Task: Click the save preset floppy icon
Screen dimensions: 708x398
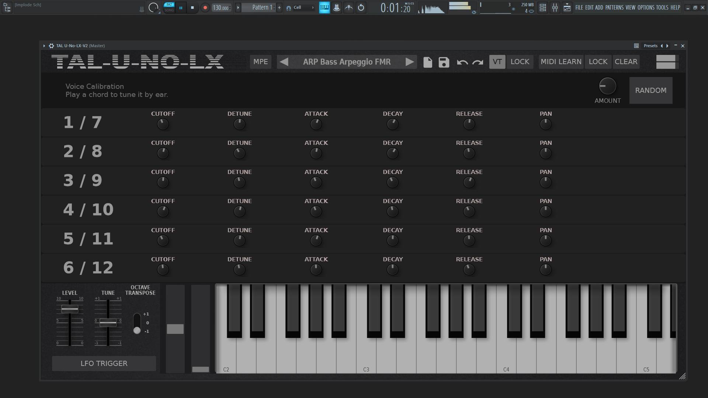Action: pos(444,62)
